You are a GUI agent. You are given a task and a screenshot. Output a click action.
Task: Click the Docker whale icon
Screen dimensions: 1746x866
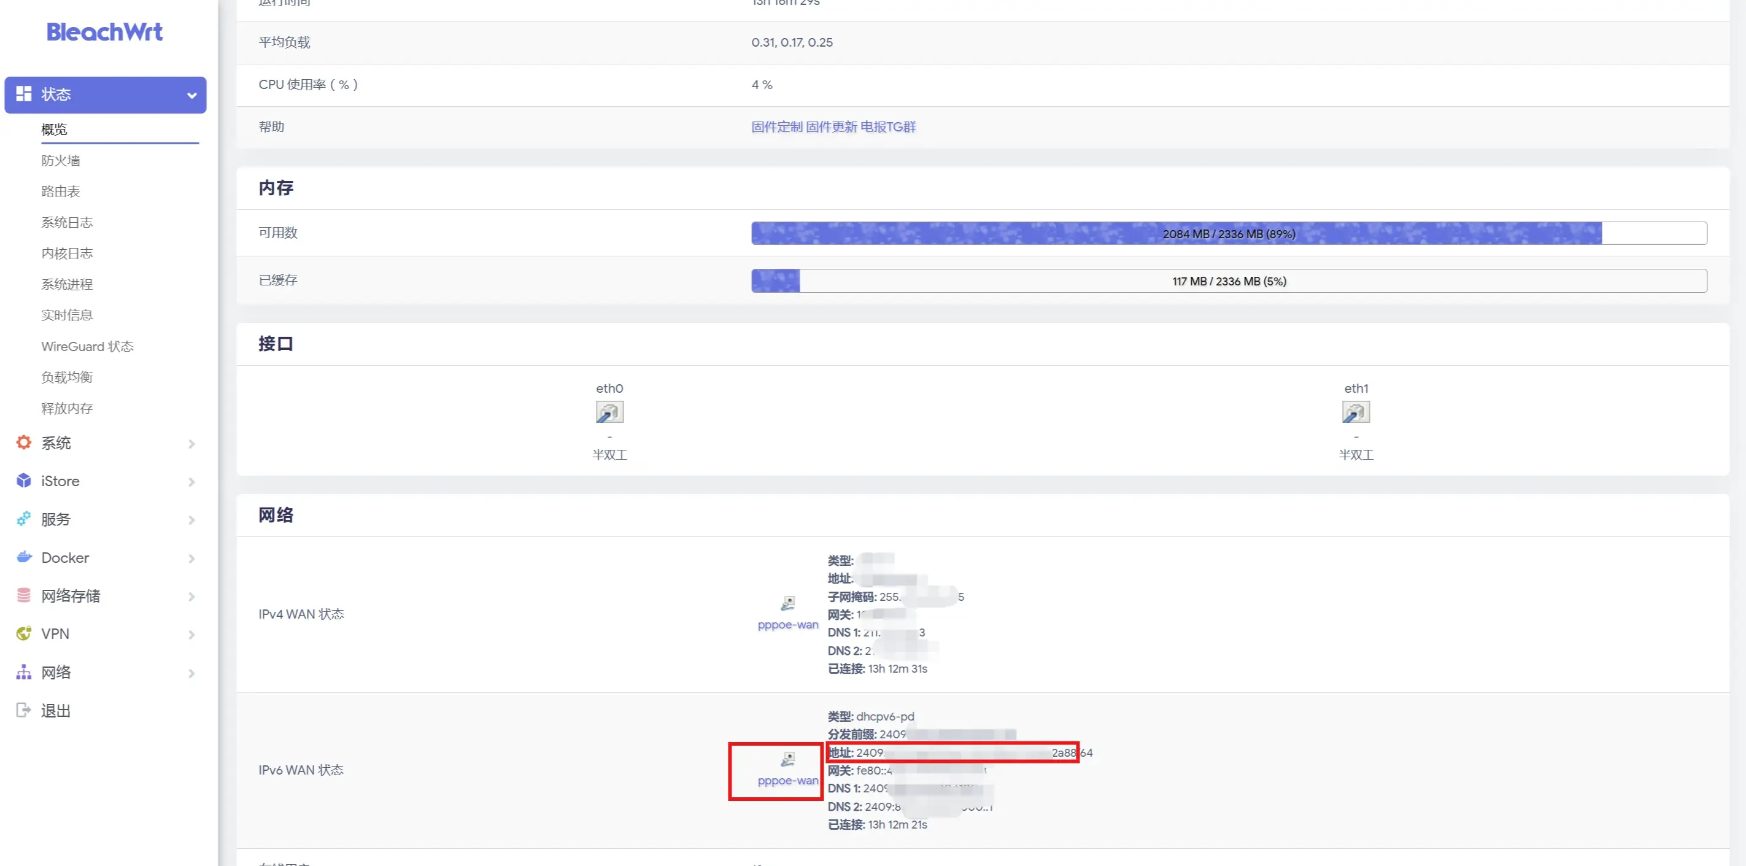click(24, 557)
